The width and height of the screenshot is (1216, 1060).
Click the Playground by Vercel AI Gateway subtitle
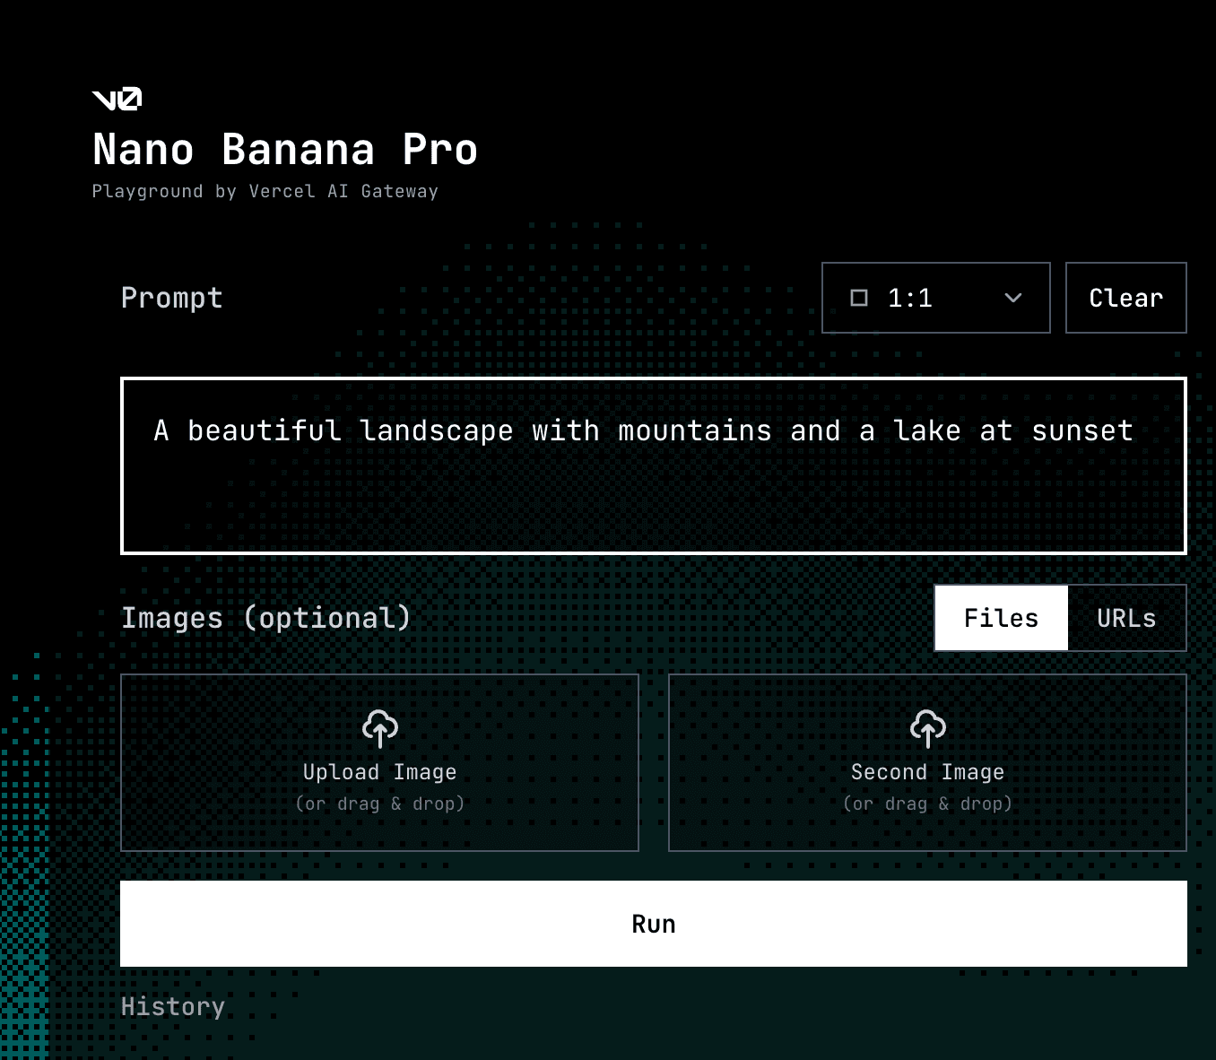[x=265, y=191]
